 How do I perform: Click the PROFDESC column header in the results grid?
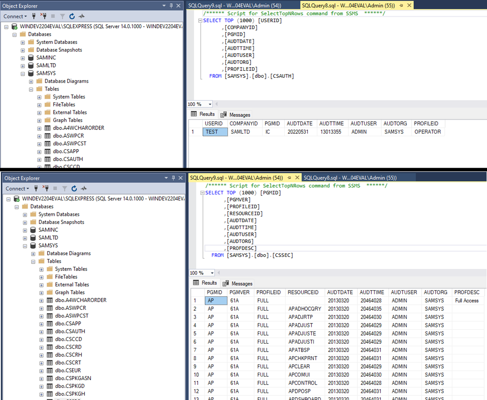point(466,292)
